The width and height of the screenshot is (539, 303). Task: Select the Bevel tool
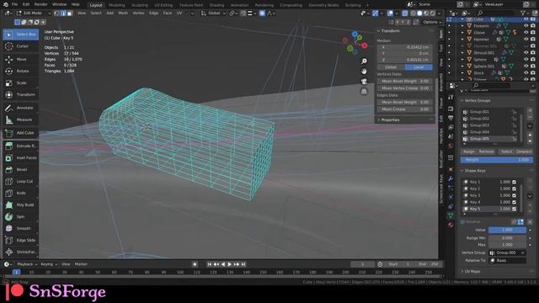coord(20,169)
